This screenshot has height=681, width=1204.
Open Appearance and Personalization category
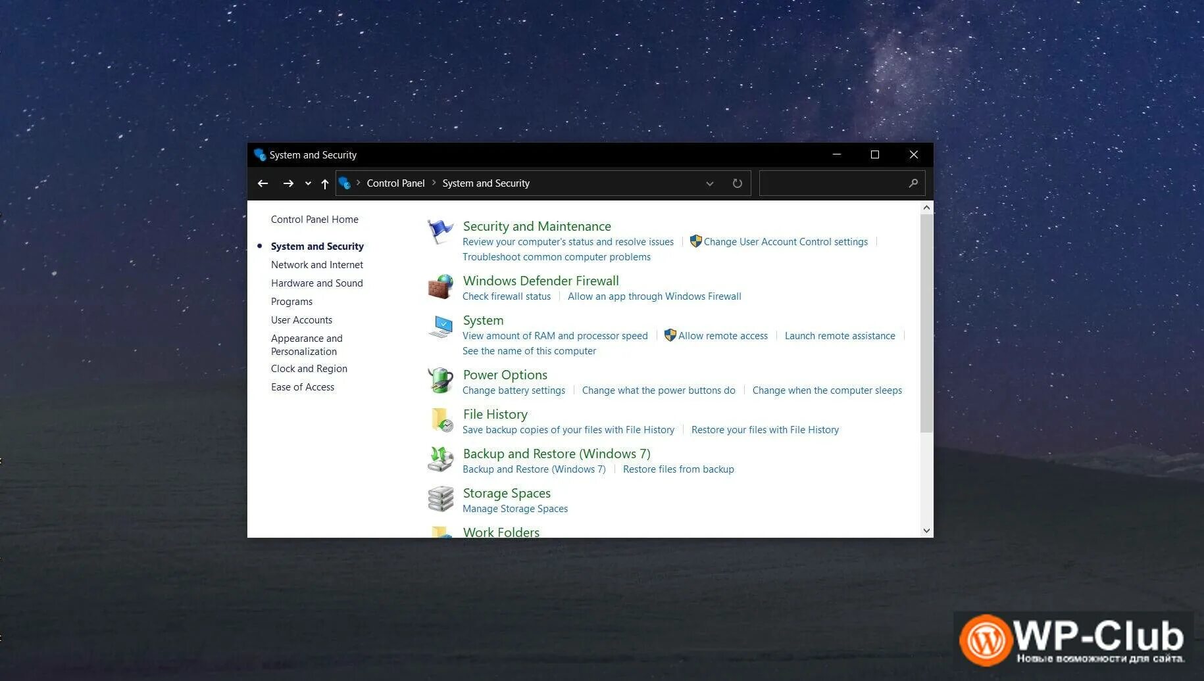(307, 345)
